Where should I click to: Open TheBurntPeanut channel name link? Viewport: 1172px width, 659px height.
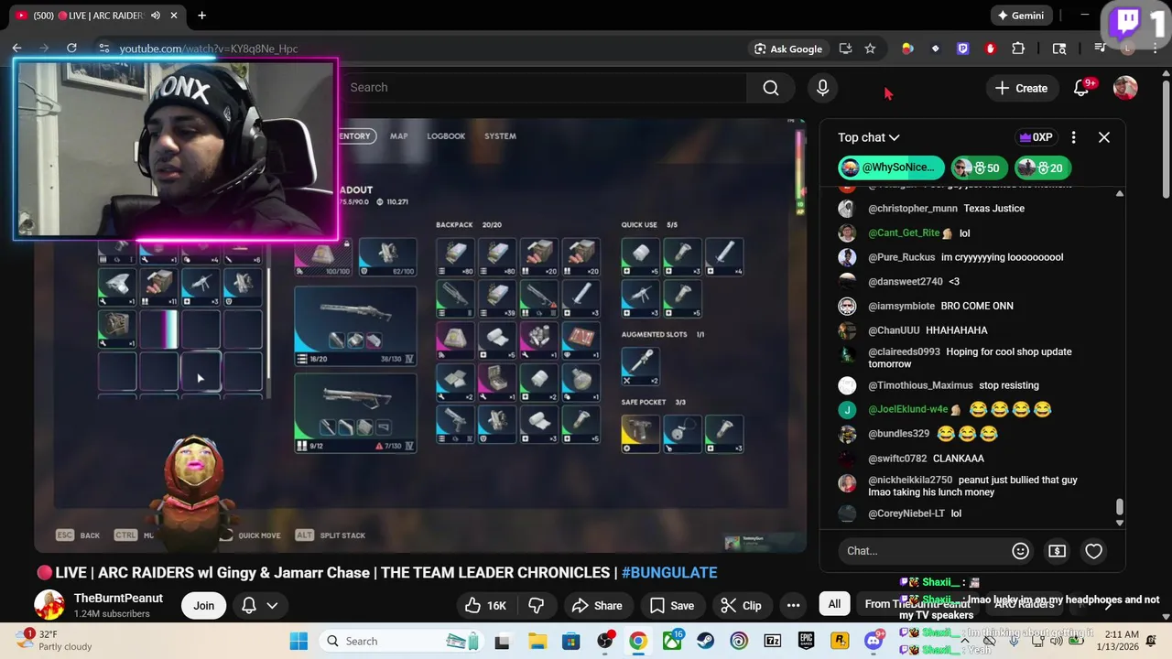coord(118,598)
